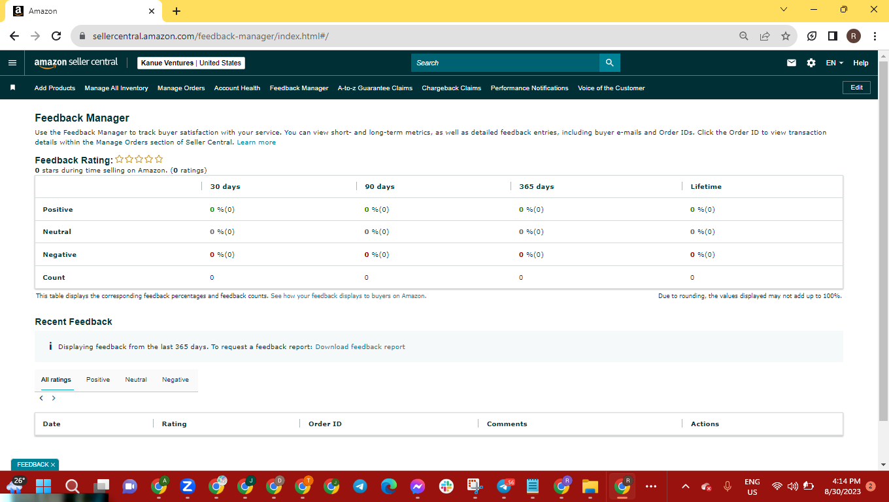The height and width of the screenshot is (502, 889).
Task: Click the Comments column header
Action: click(x=507, y=424)
